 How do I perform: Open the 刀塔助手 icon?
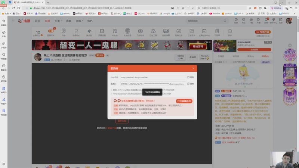(140, 32)
